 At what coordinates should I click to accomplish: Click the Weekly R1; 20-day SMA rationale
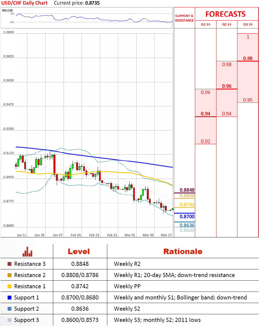(174, 275)
